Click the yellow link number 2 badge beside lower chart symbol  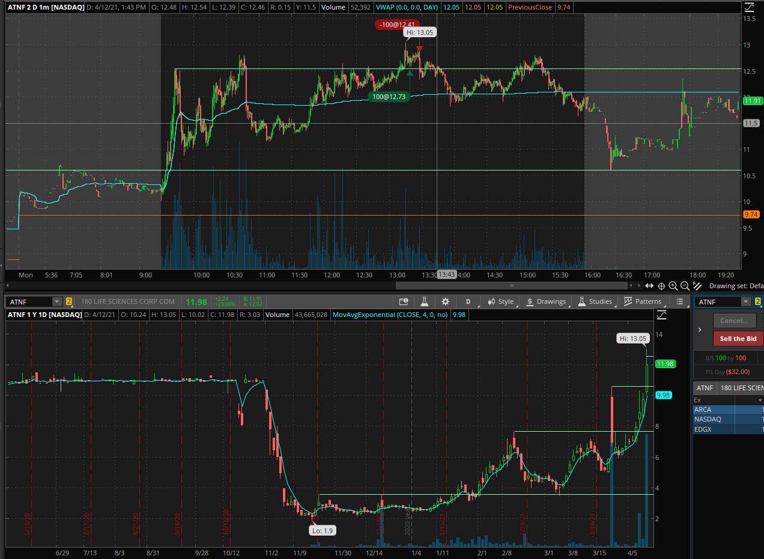click(x=69, y=301)
